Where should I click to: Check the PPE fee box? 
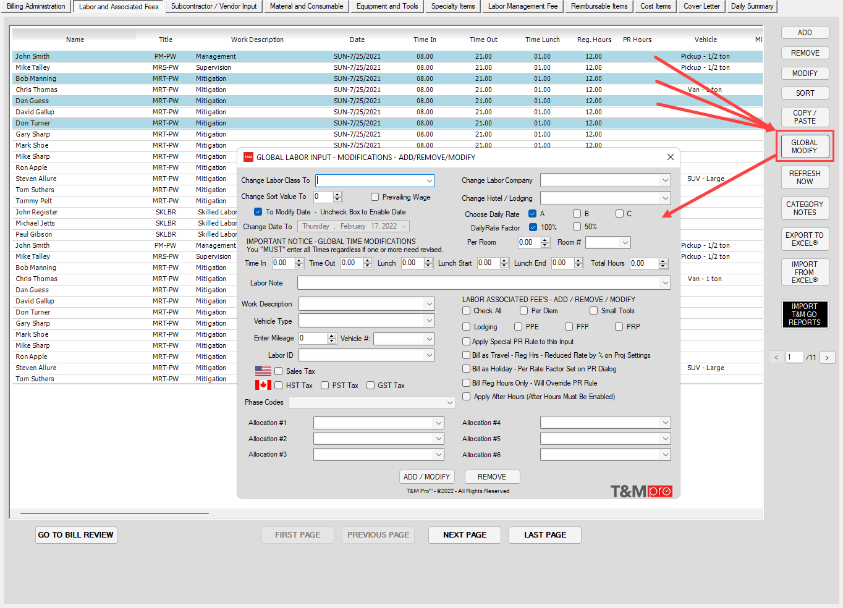518,327
